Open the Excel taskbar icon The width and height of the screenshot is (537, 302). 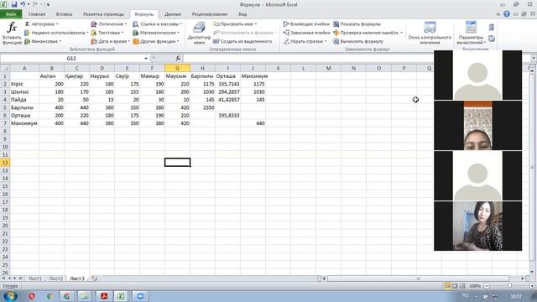[x=121, y=296]
